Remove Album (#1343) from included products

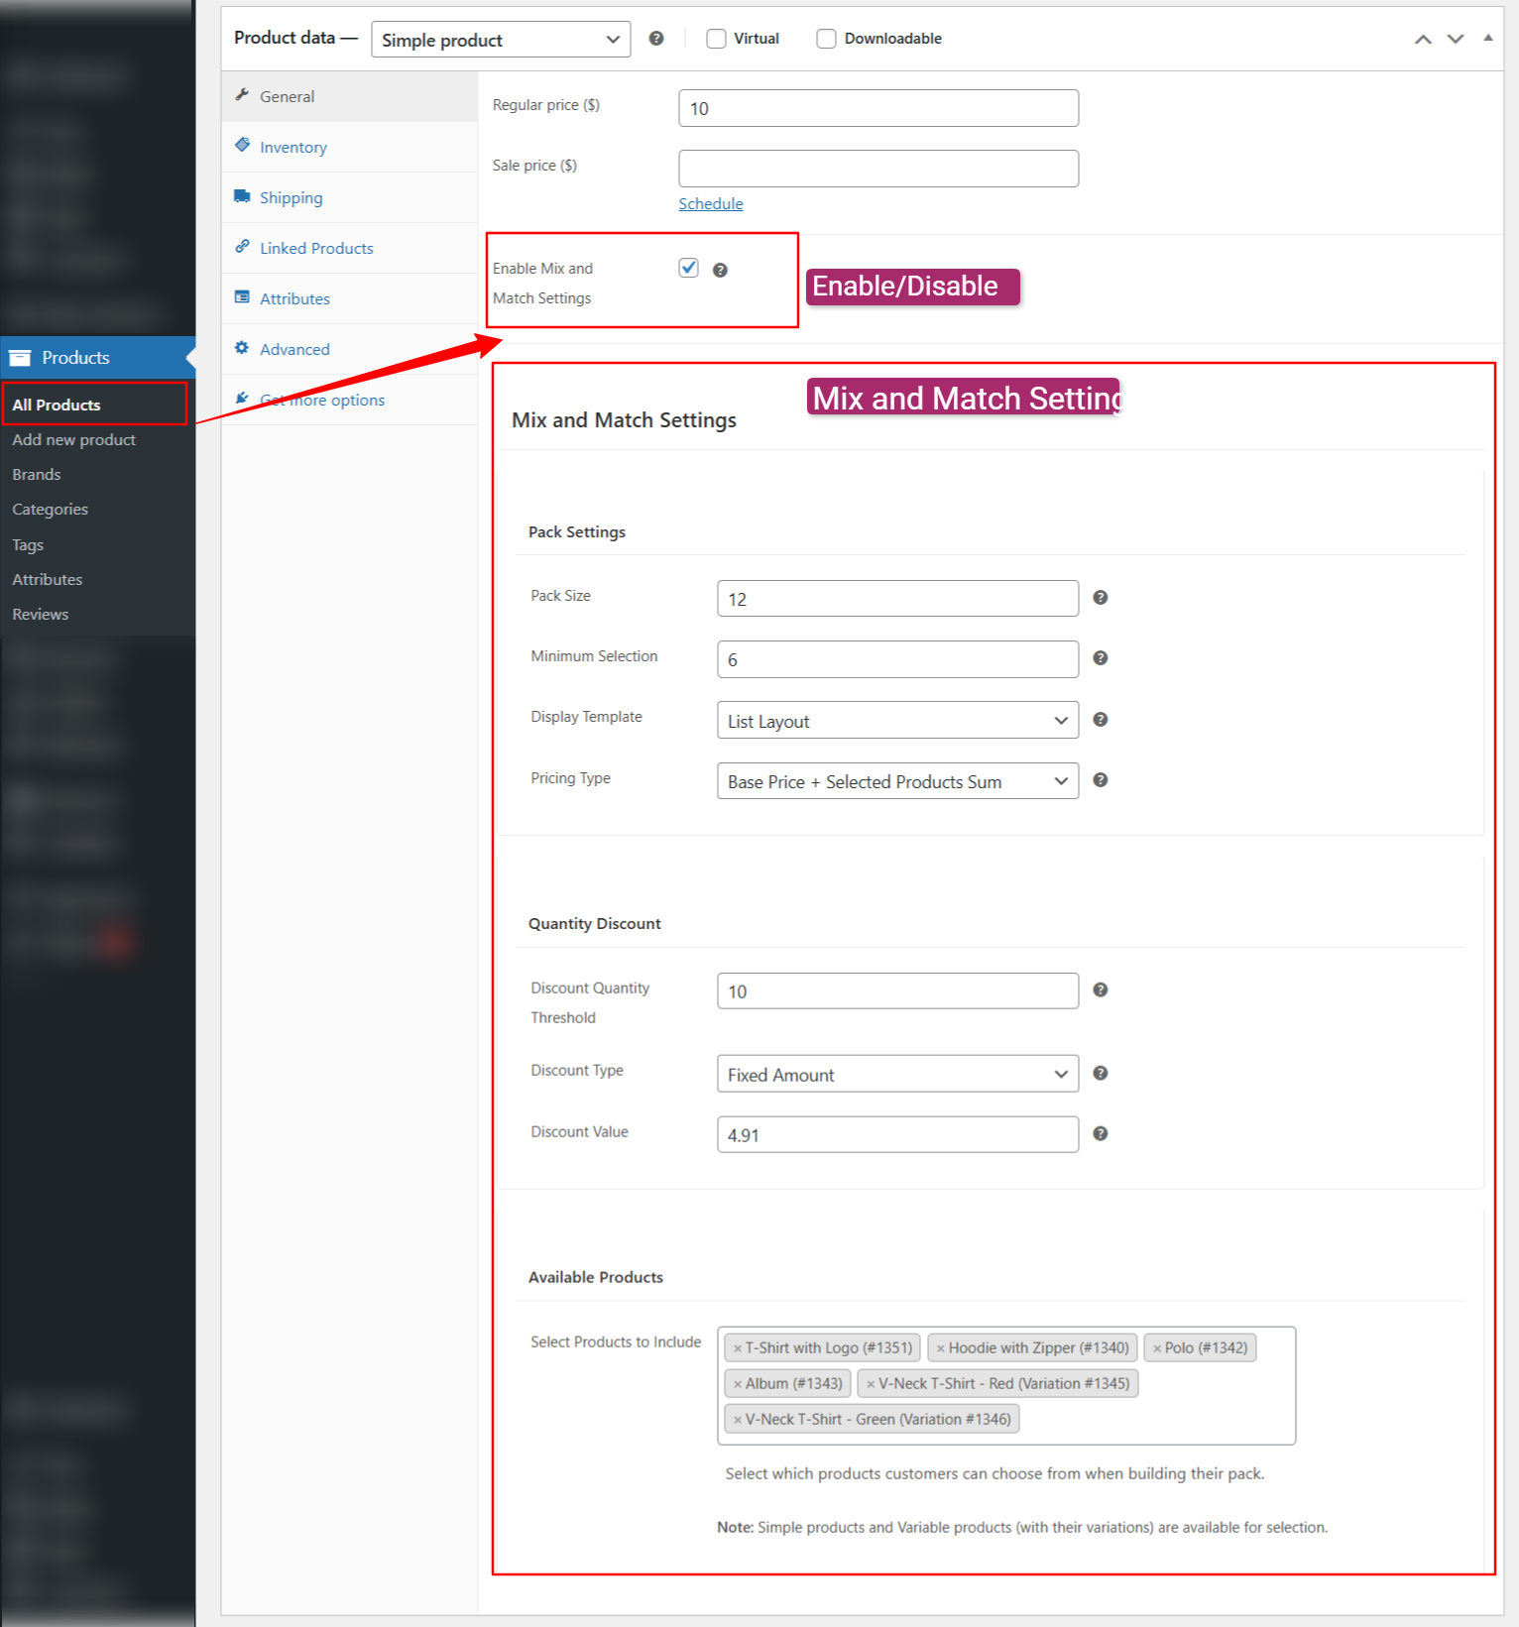738,1384
